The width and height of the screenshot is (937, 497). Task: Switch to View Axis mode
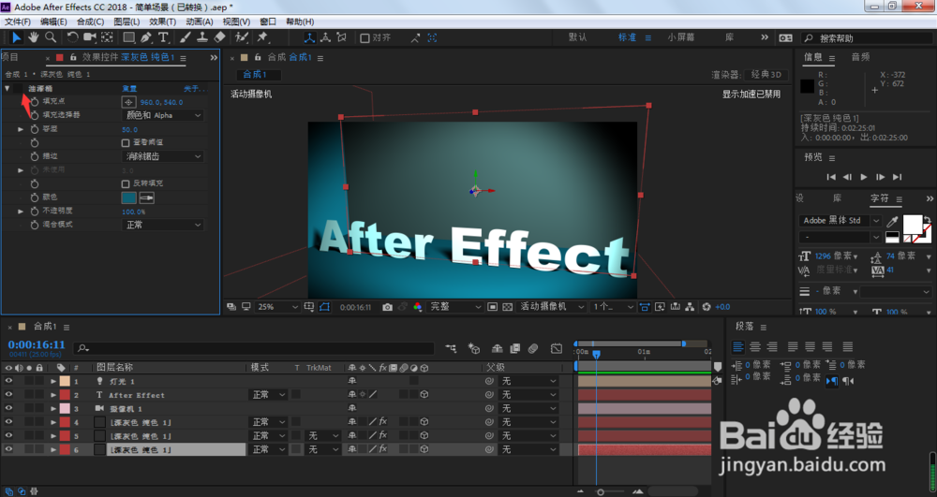click(x=342, y=37)
